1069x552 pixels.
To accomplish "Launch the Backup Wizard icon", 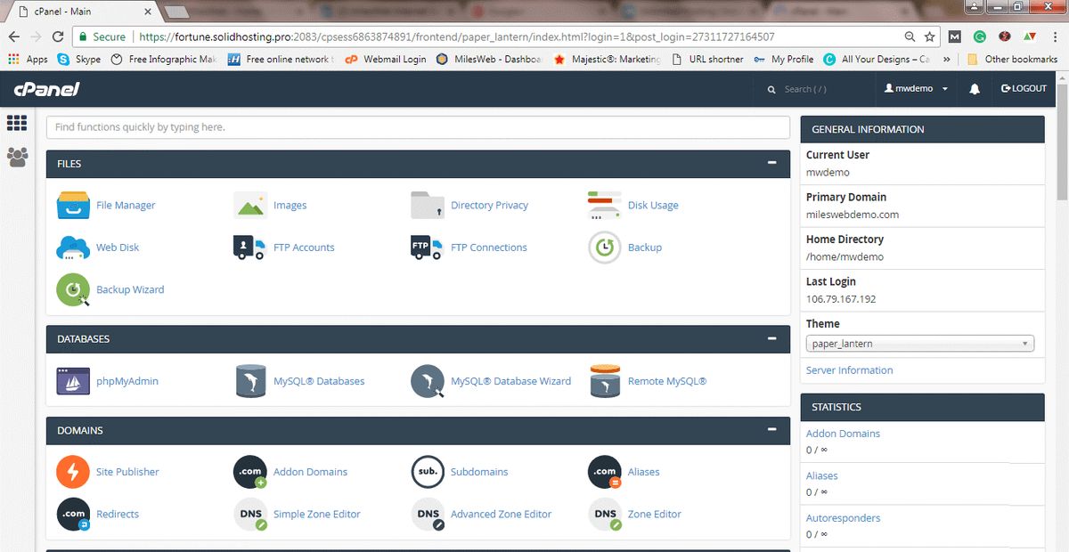I will (73, 289).
